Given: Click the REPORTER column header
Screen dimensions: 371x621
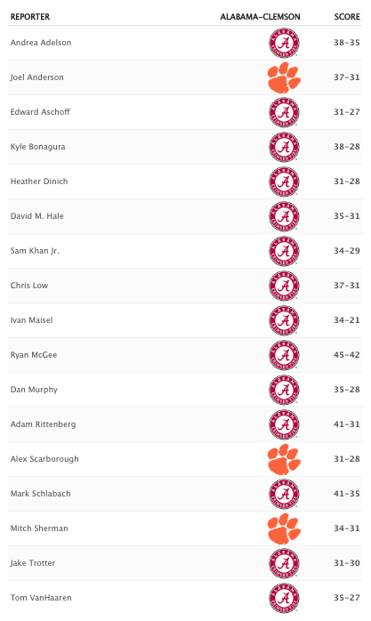Looking at the screenshot, I should coord(30,17).
